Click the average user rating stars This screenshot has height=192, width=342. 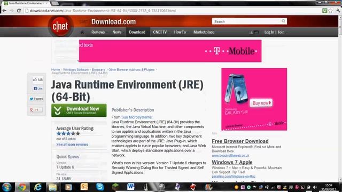point(68,134)
